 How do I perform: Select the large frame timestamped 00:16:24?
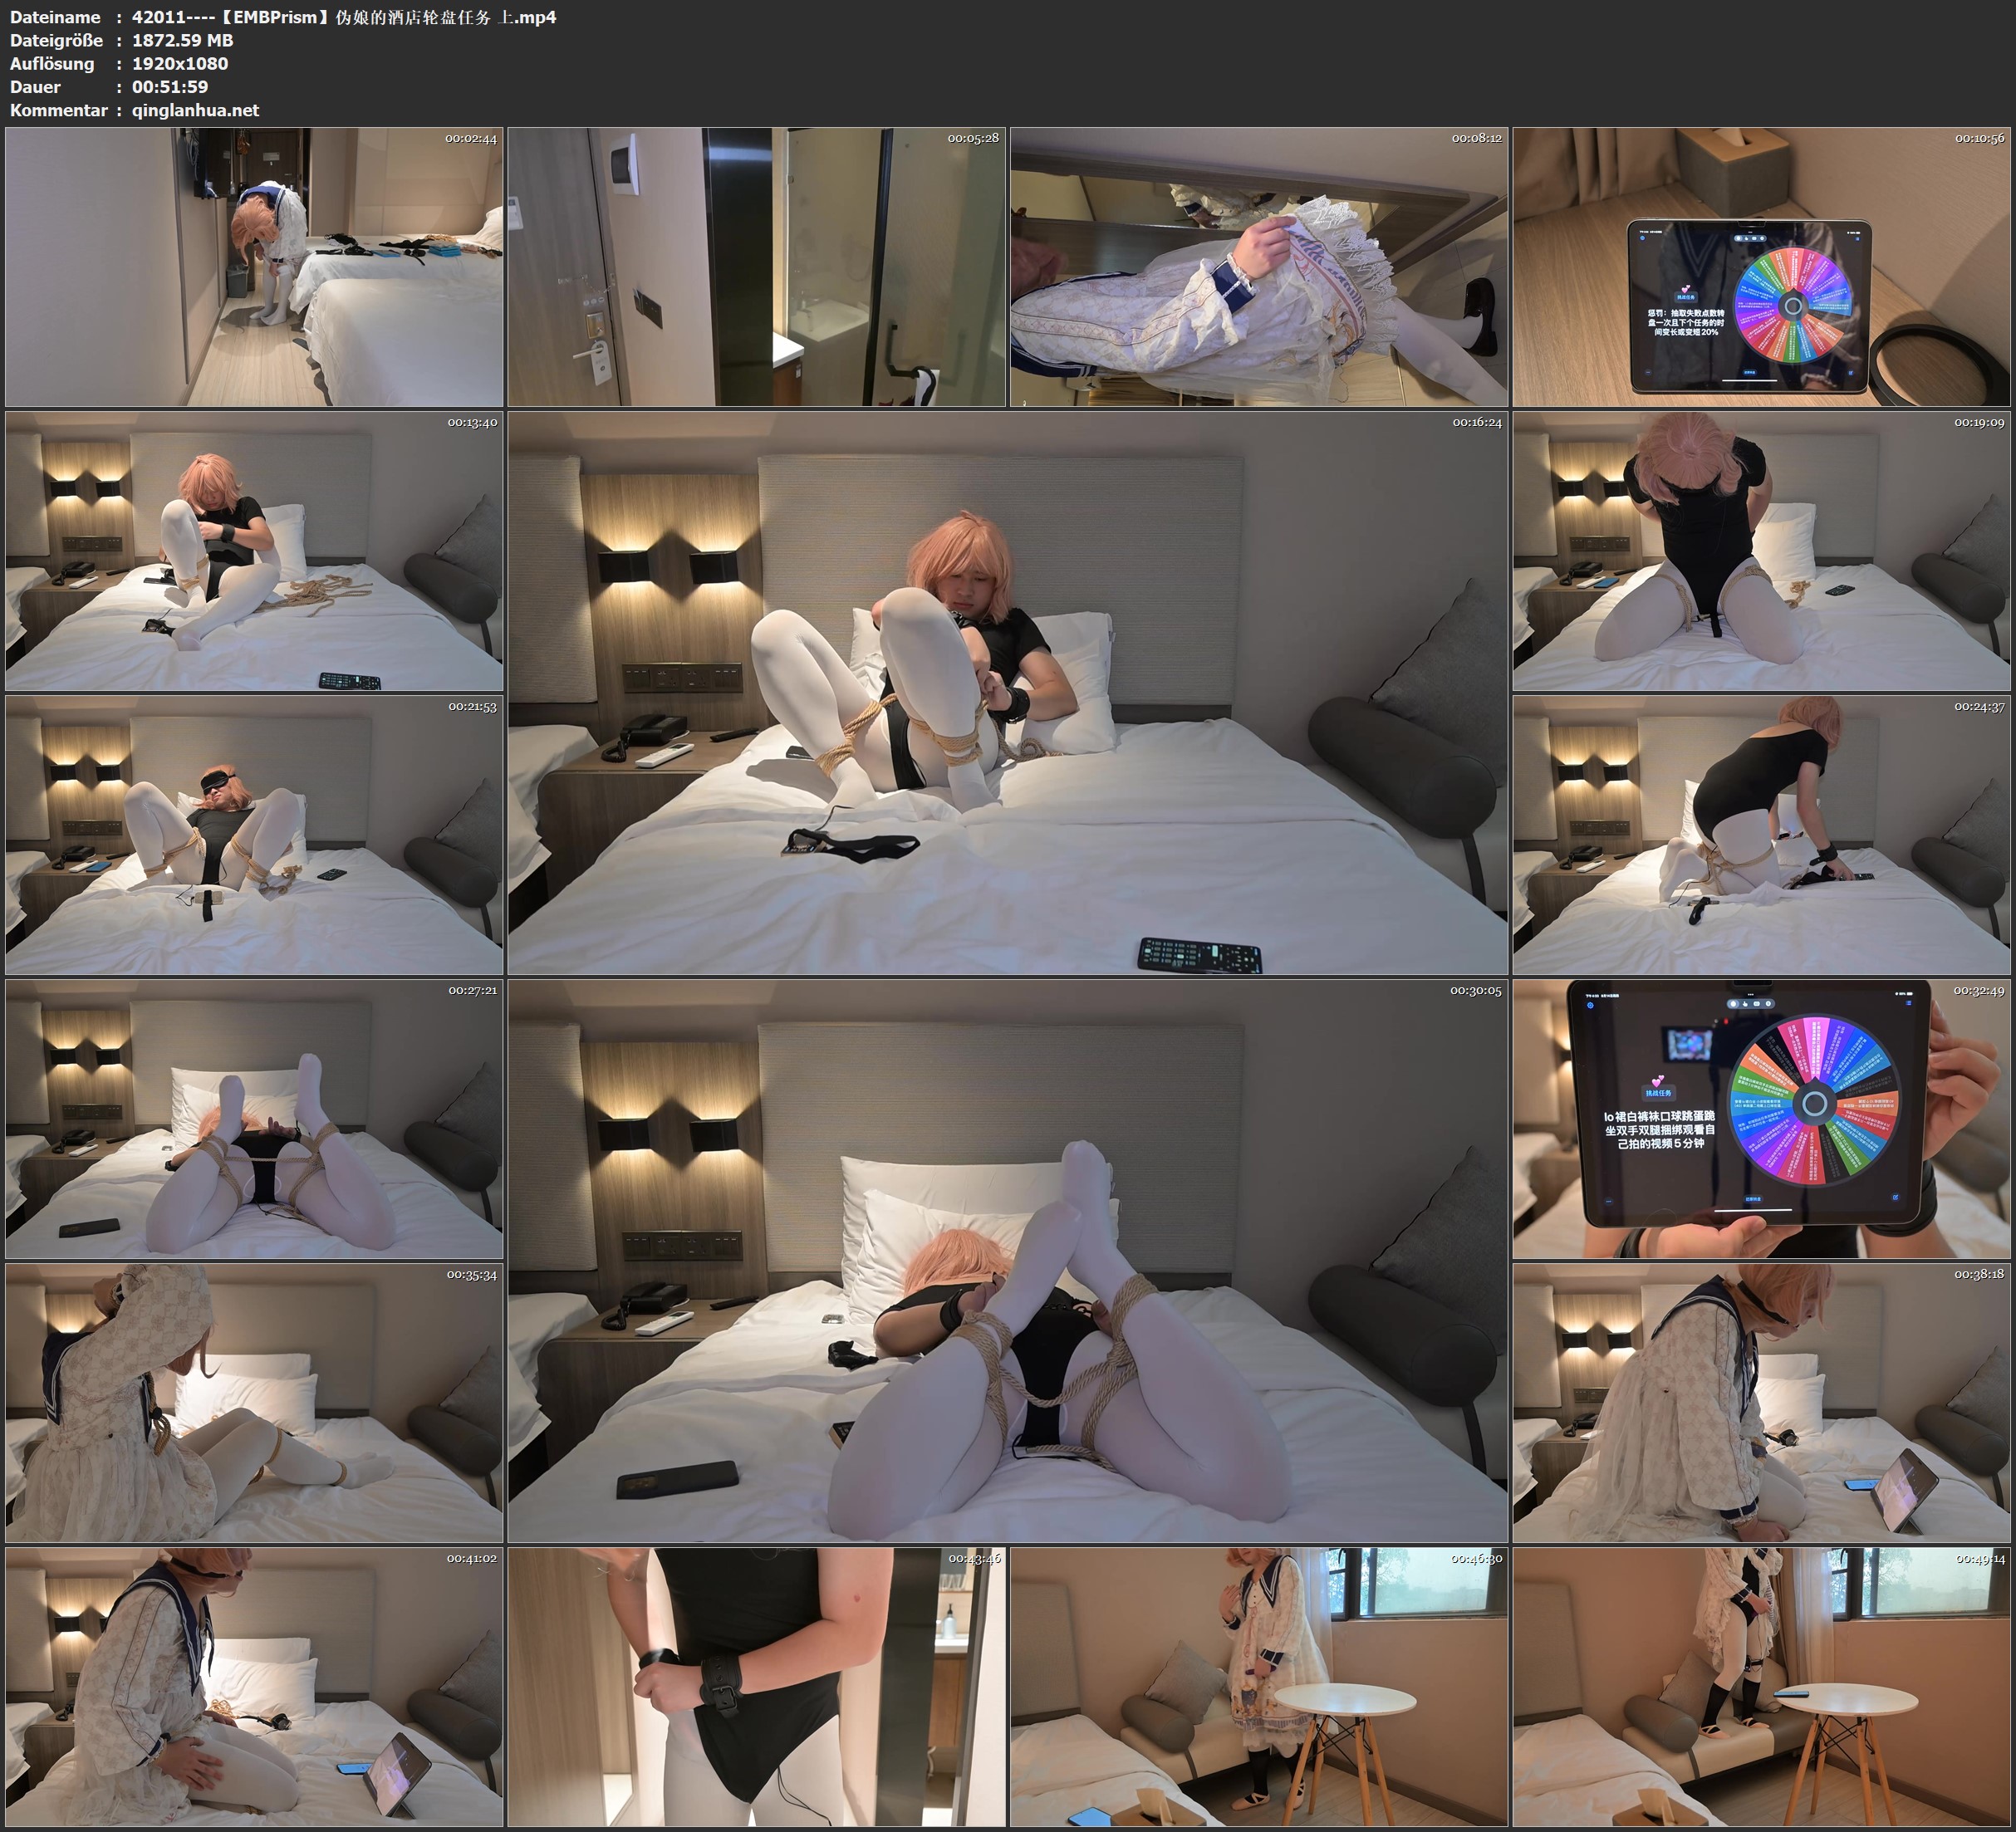pos(1007,693)
